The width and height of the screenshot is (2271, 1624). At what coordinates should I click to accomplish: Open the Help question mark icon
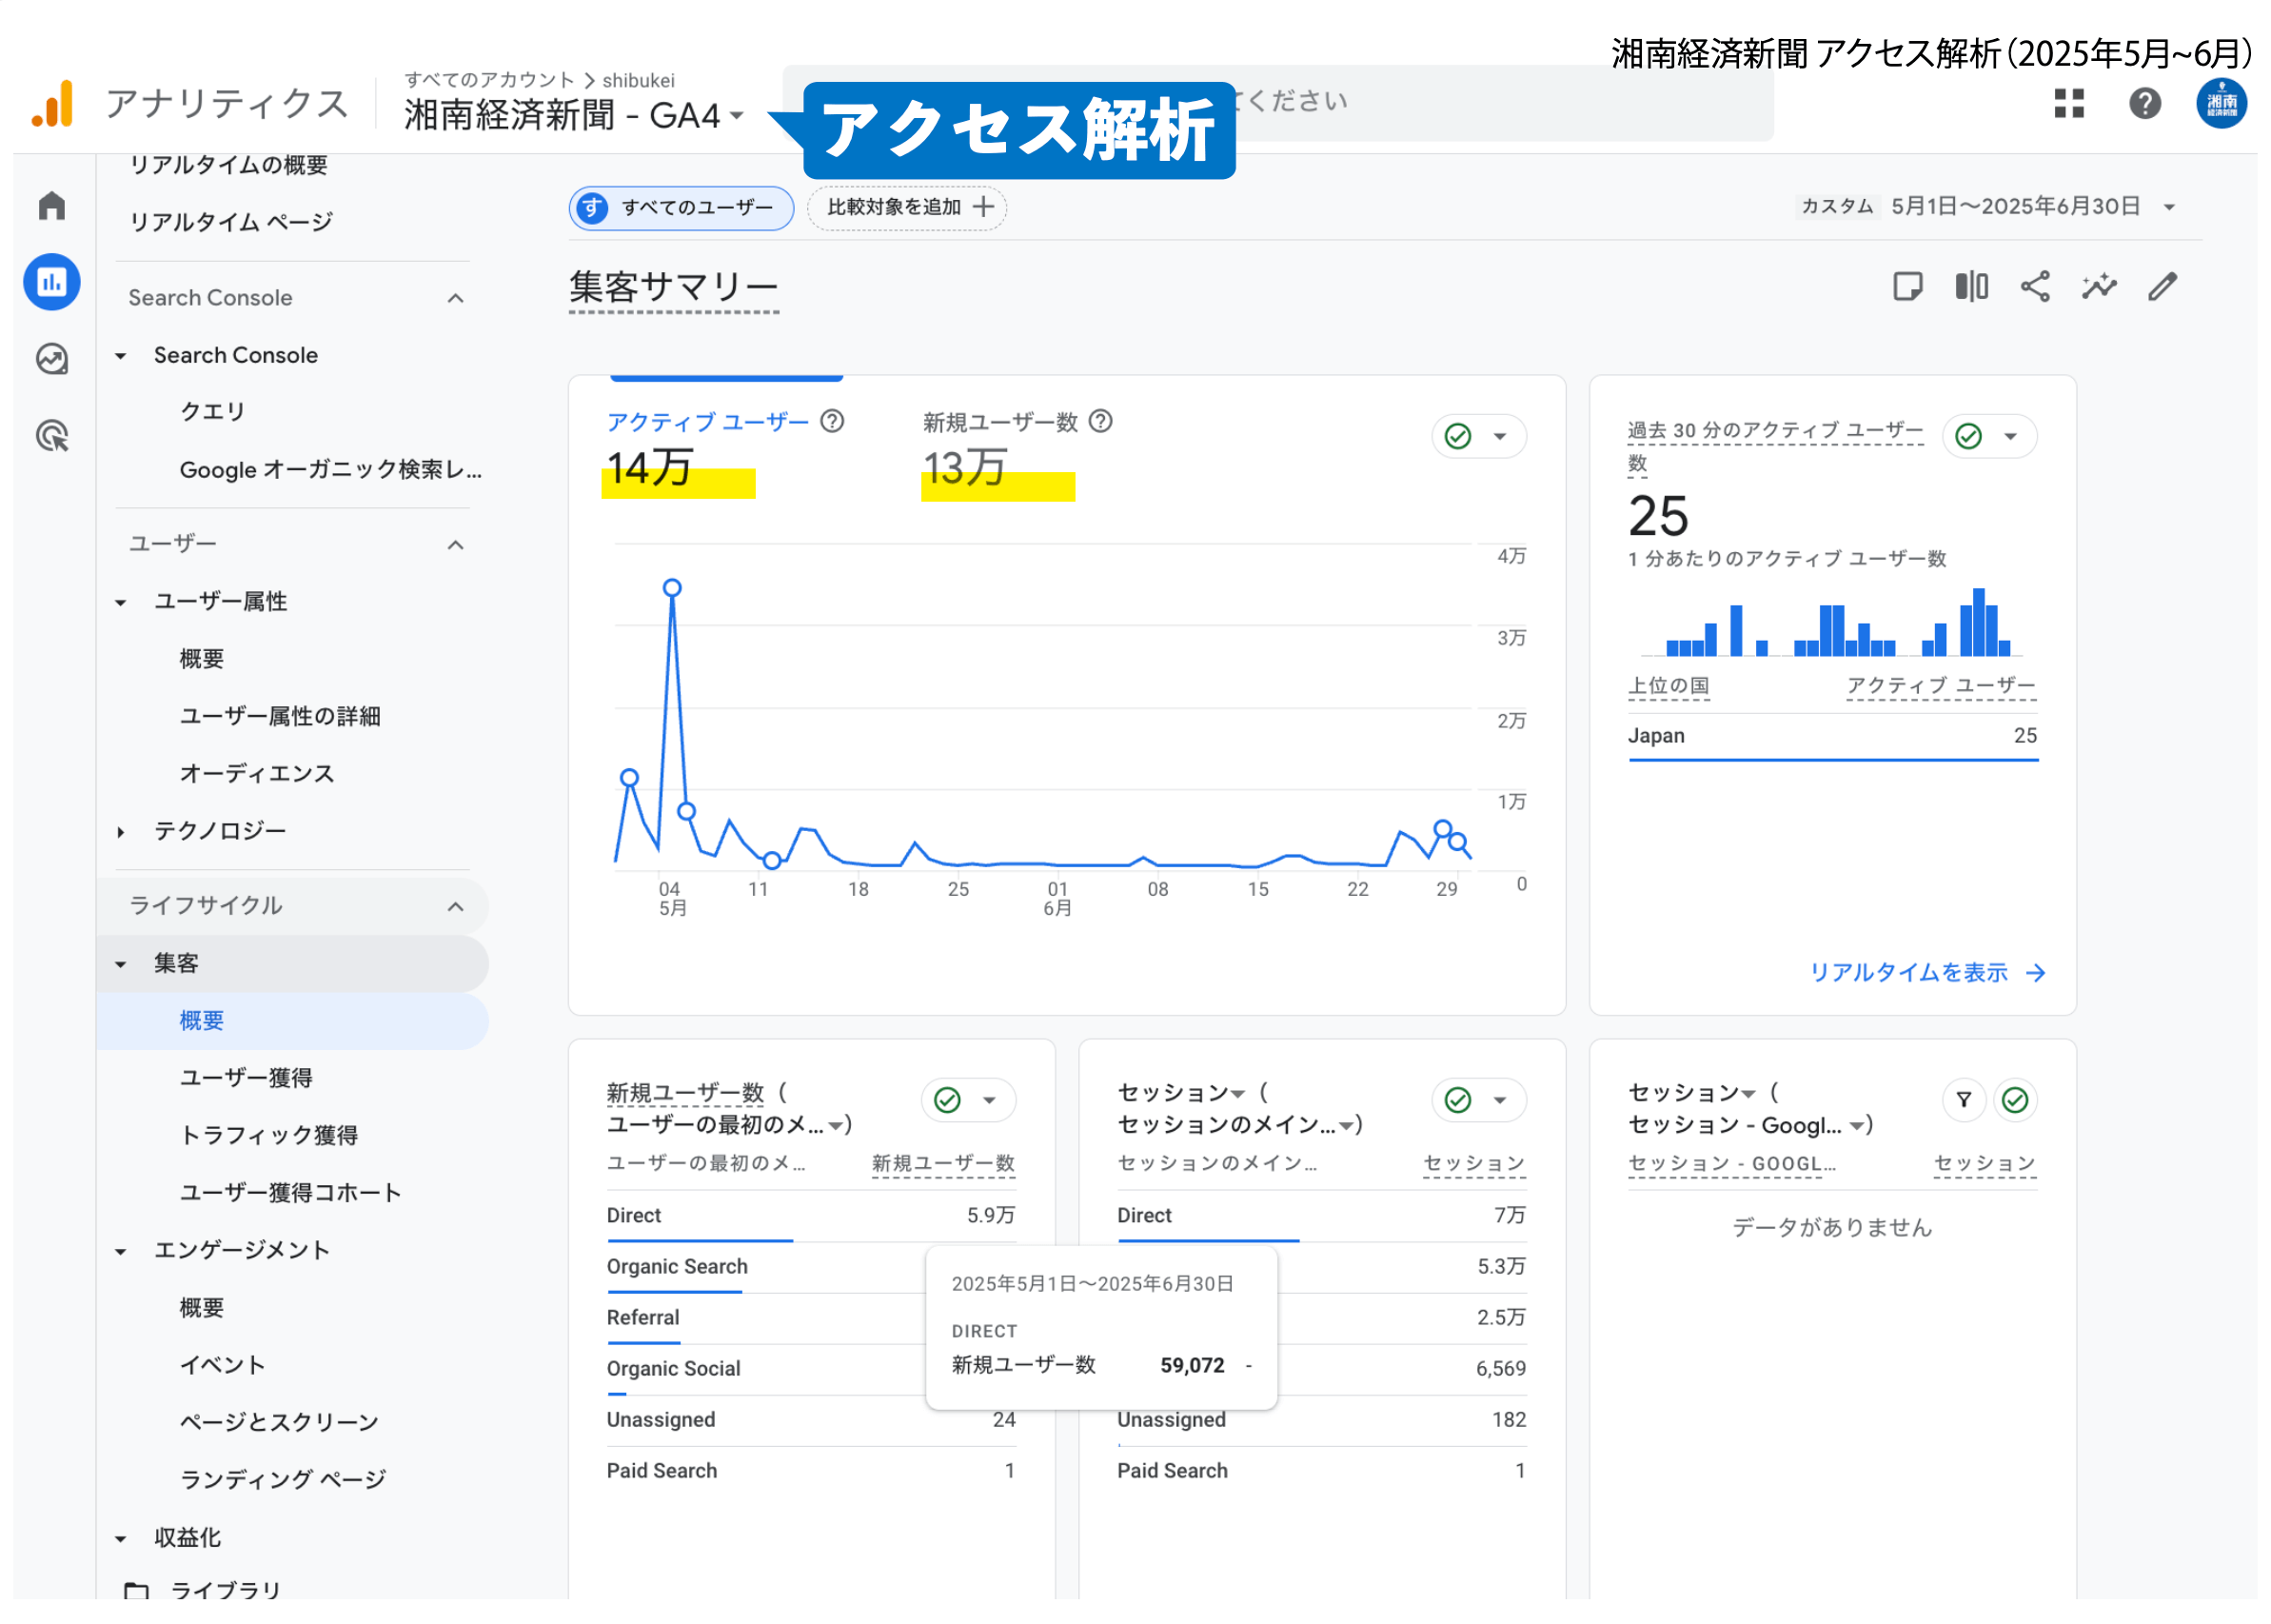pos(2146,103)
